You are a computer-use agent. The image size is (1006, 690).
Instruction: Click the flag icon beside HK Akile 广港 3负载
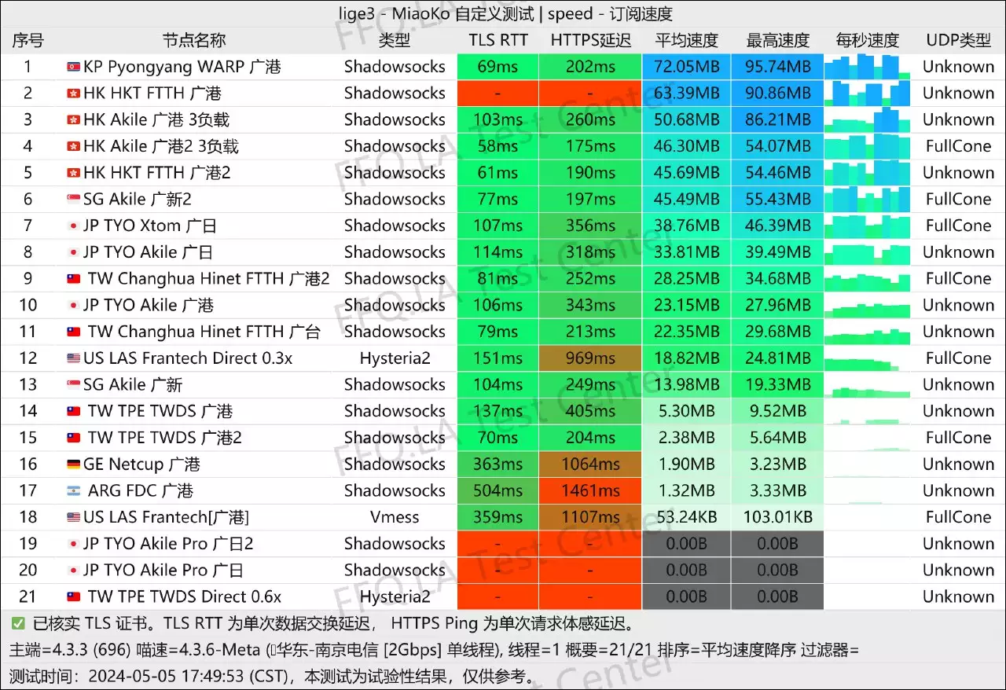click(74, 120)
